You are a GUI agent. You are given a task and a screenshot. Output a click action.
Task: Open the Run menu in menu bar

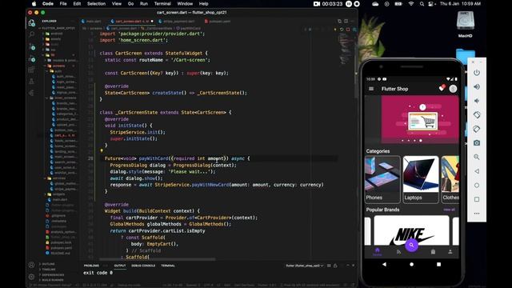coord(144,3)
